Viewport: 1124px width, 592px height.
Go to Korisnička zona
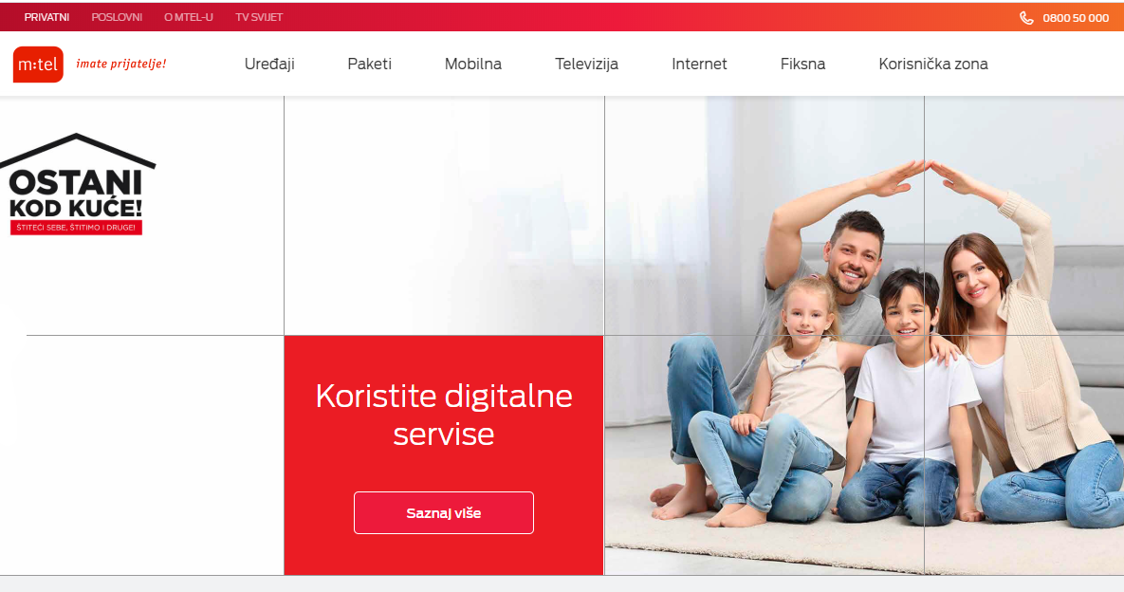tap(933, 64)
